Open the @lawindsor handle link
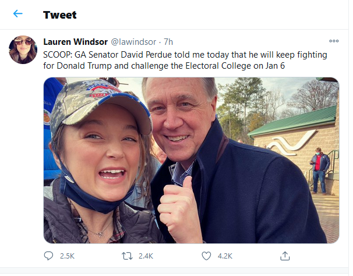 (133, 42)
